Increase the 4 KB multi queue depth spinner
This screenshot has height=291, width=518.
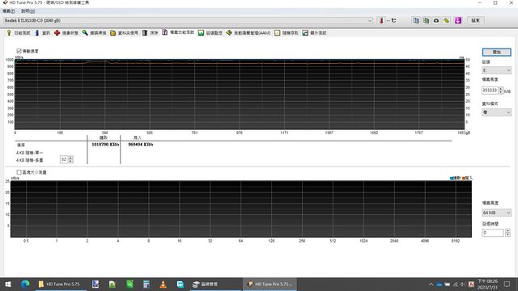pos(70,158)
